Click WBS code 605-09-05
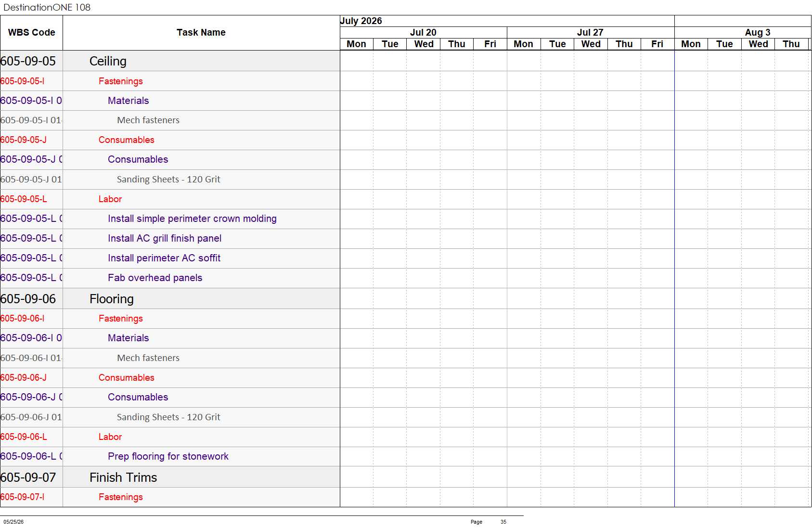This screenshot has height=528, width=812. pos(28,61)
